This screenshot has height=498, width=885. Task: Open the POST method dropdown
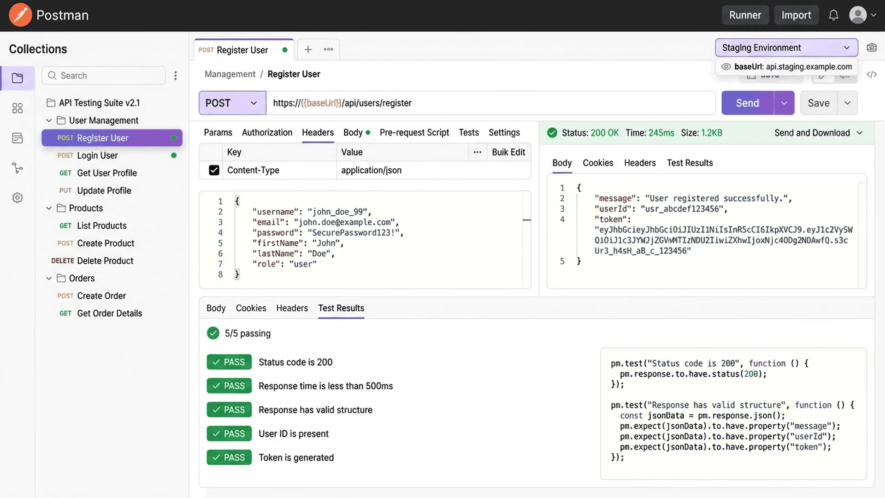point(232,103)
